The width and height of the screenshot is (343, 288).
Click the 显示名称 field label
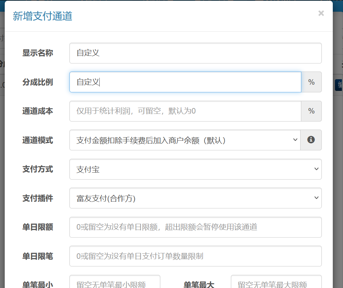(x=38, y=53)
